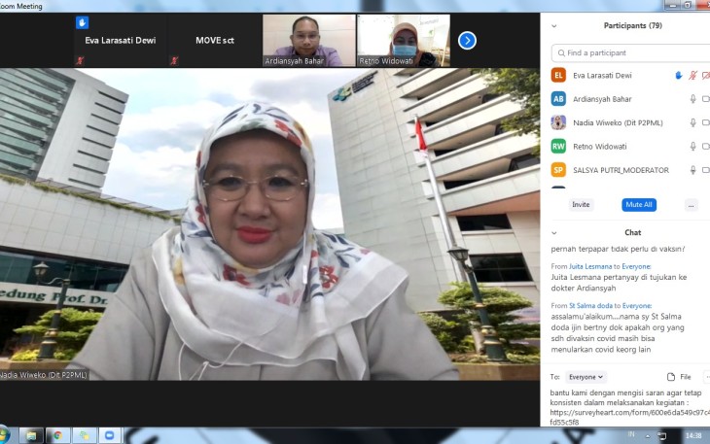Click taskbar clock showing 14:38
Viewport: 710px width, 444px height.
[693, 436]
